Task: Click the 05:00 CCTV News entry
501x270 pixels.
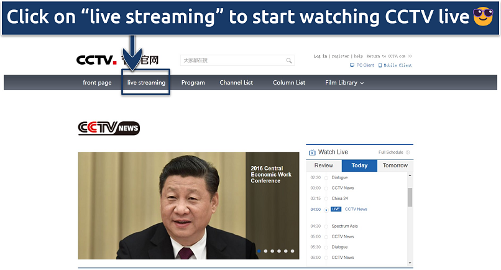Action: pos(342,237)
